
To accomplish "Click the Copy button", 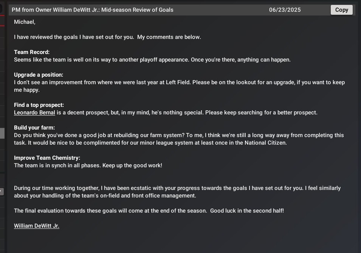I will click(x=341, y=10).
